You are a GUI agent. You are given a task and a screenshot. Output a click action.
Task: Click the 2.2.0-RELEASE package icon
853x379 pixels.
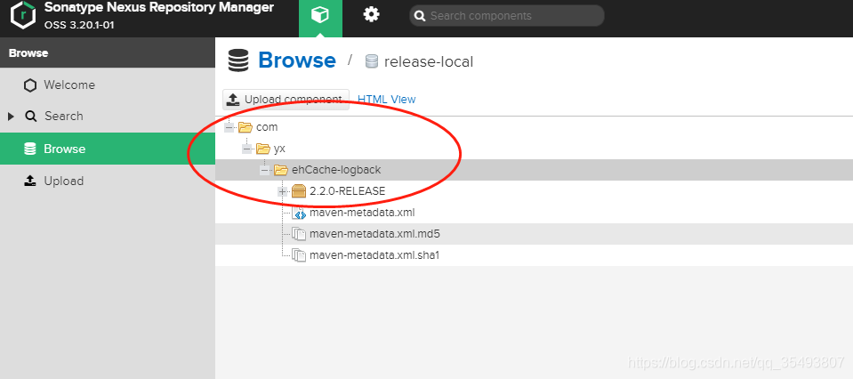pyautogui.click(x=299, y=191)
